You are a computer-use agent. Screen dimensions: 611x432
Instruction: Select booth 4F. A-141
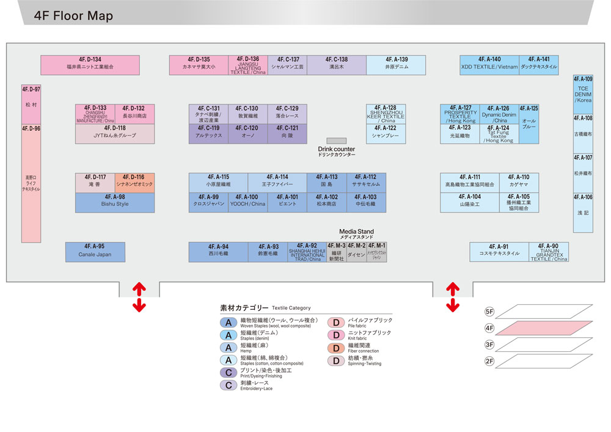[539, 65]
